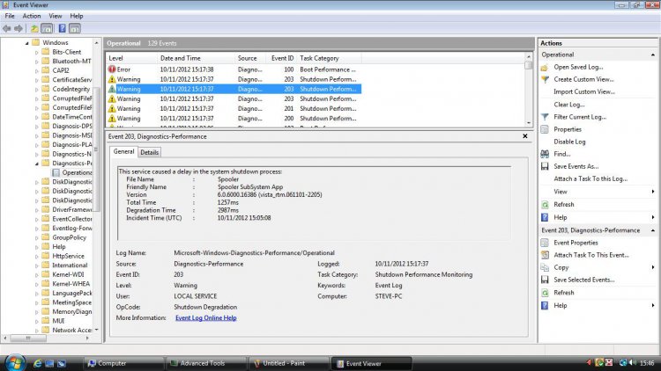Switch to the Details tab

(149, 152)
